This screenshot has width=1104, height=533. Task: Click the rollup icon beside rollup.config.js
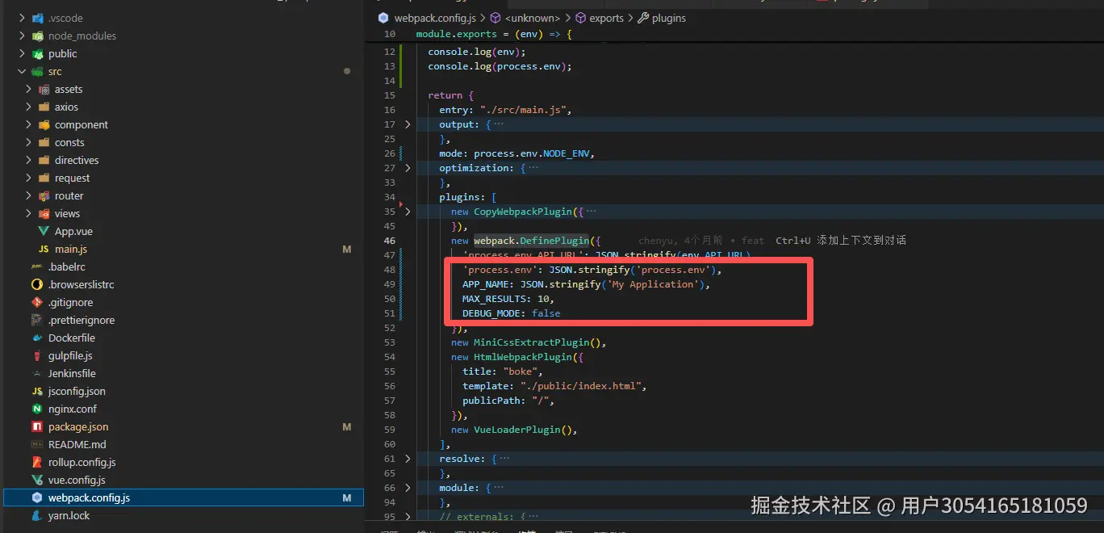point(37,462)
